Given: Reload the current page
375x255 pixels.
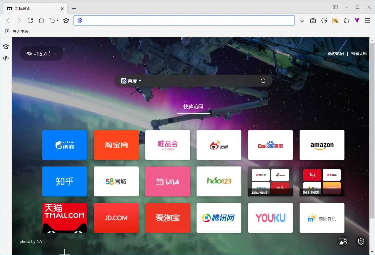Looking at the screenshot, I should tap(30, 20).
